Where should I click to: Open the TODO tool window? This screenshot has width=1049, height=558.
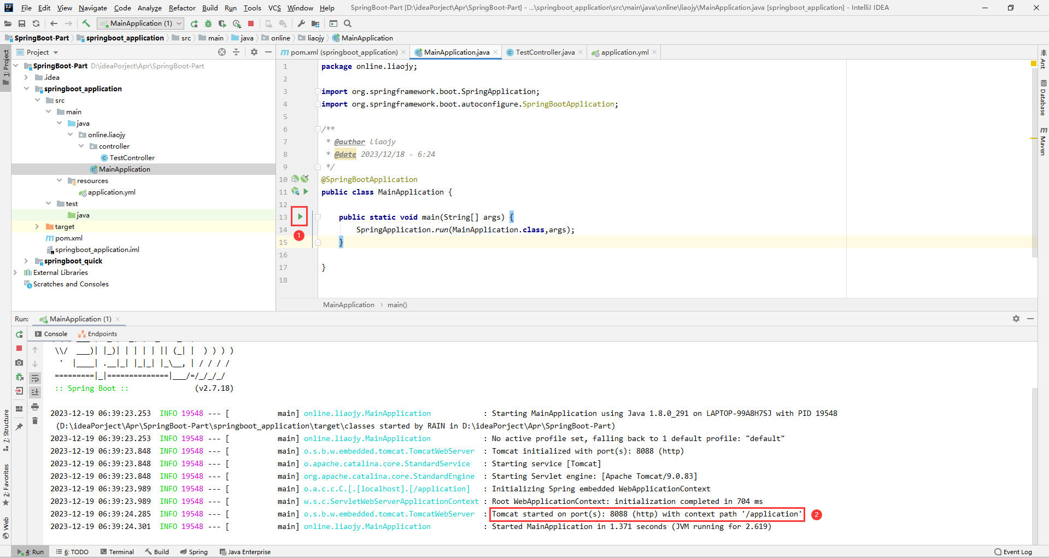point(72,552)
